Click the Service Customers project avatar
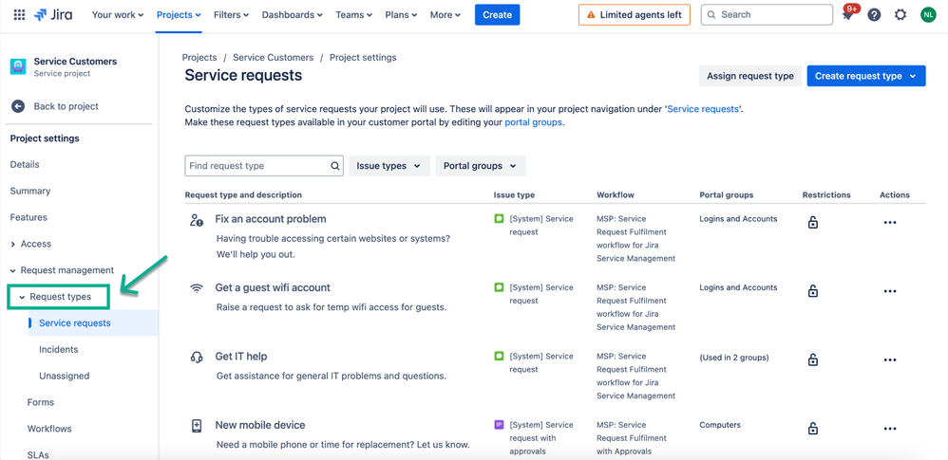 click(x=18, y=67)
